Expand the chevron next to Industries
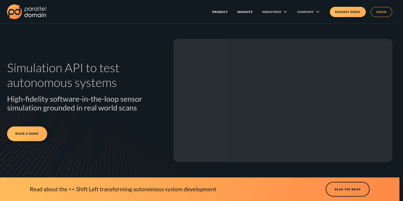The width and height of the screenshot is (403, 201). [x=285, y=12]
